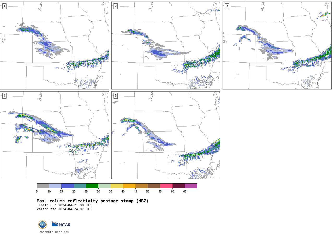
Task: Click the light blue 10-15 dBZ swatch
Action: click(55, 186)
